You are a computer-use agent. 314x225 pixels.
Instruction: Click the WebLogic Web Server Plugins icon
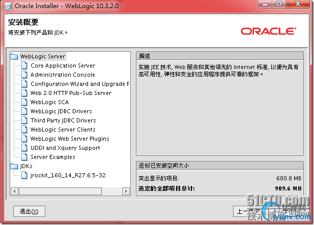click(x=24, y=139)
